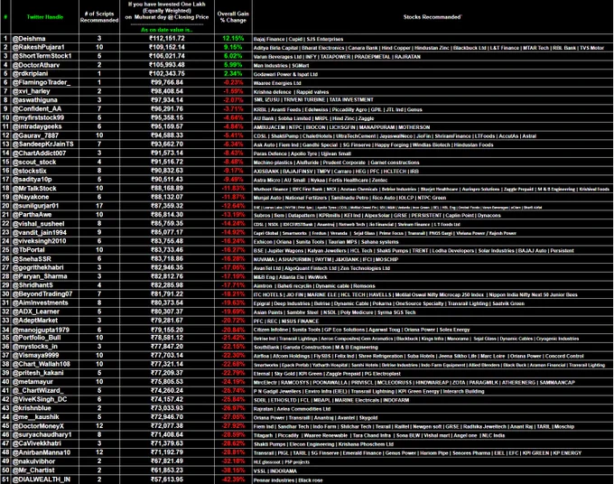Image resolution: width=614 pixels, height=484 pixels.
Task: Click the @CaVivekkhatri handle
Action: (x=37, y=443)
